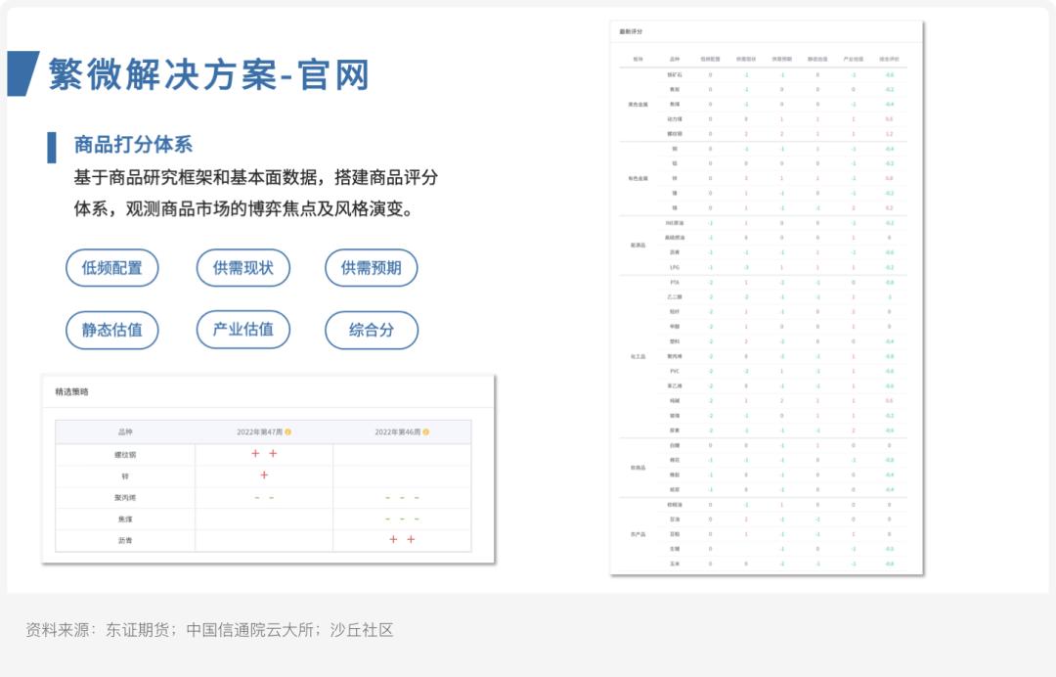Click the info icon beside 2022年第46周
The image size is (1056, 677).
(x=427, y=433)
